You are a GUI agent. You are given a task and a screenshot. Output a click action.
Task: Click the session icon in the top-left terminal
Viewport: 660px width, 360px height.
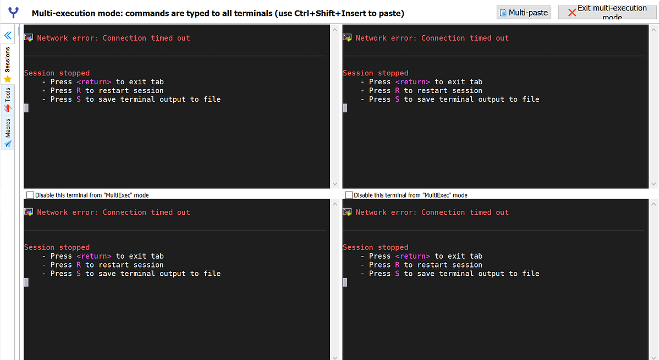click(x=29, y=38)
